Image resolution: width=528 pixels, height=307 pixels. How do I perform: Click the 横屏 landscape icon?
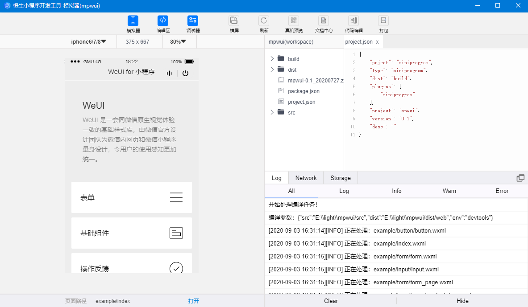[234, 20]
